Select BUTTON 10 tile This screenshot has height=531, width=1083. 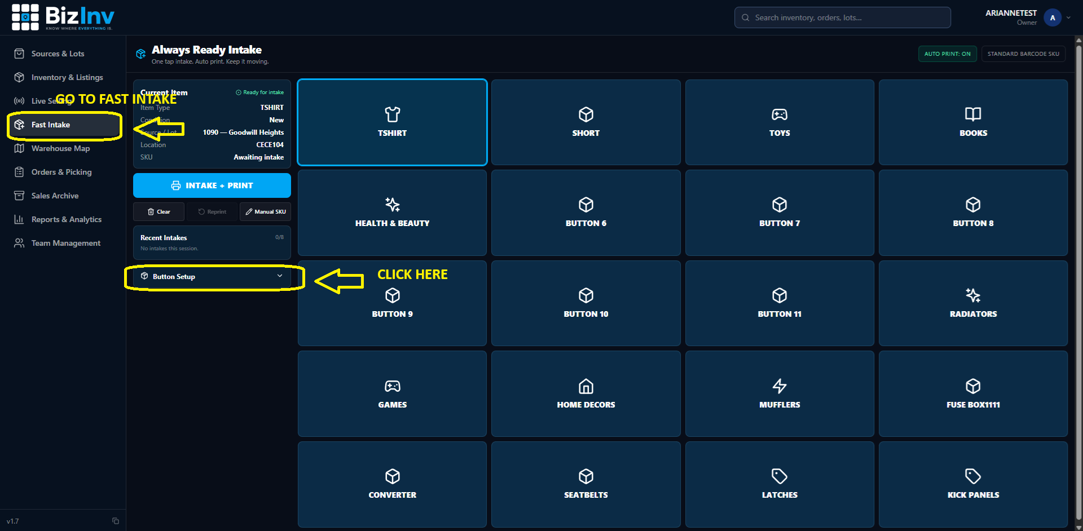pyautogui.click(x=585, y=303)
